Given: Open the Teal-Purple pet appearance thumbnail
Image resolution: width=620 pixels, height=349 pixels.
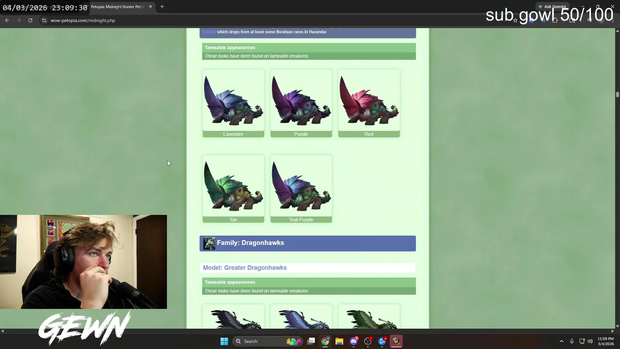Looking at the screenshot, I should click(301, 186).
